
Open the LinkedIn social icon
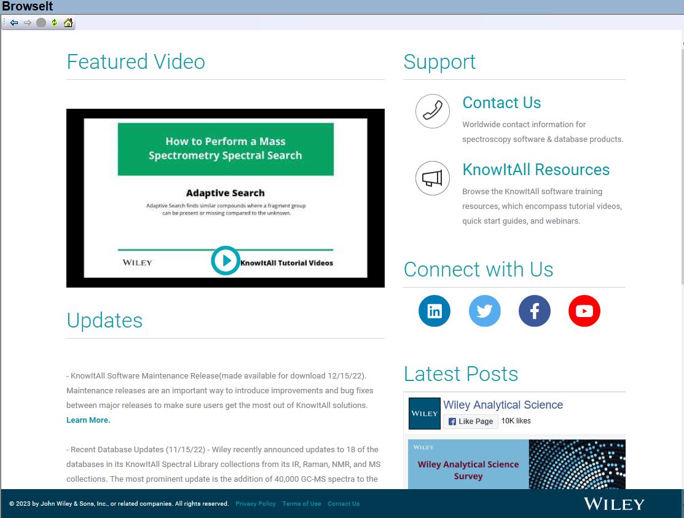[434, 311]
